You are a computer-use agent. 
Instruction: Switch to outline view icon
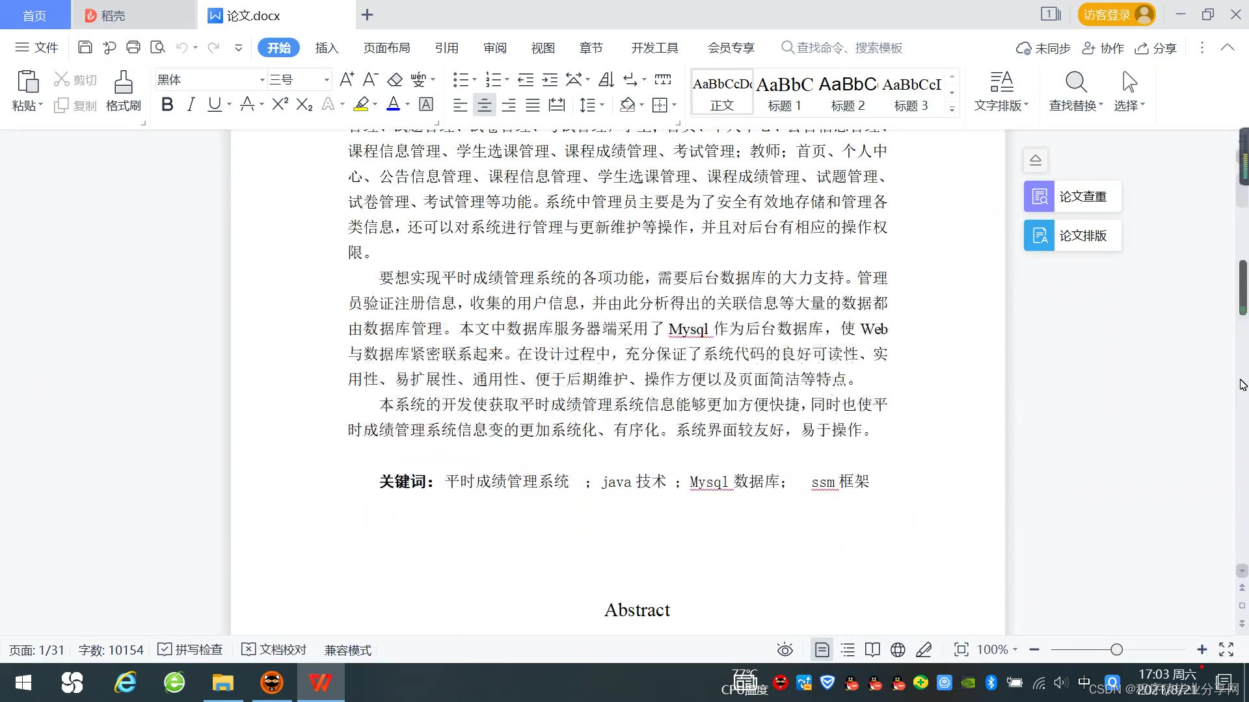click(x=848, y=649)
